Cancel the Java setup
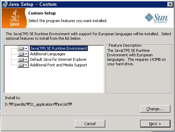 pos(90,124)
